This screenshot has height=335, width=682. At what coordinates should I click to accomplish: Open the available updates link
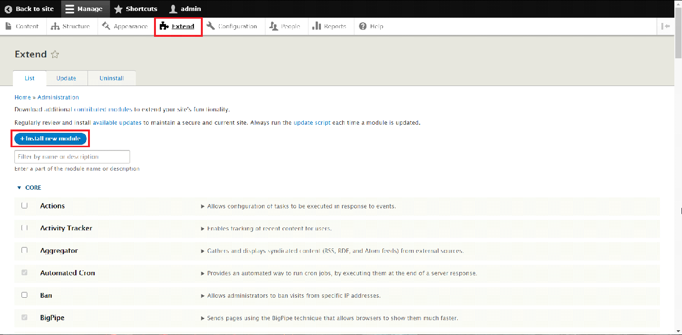[x=117, y=123]
